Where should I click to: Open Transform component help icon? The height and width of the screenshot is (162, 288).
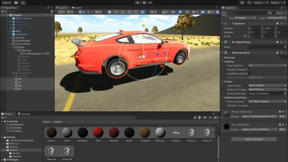(x=277, y=23)
